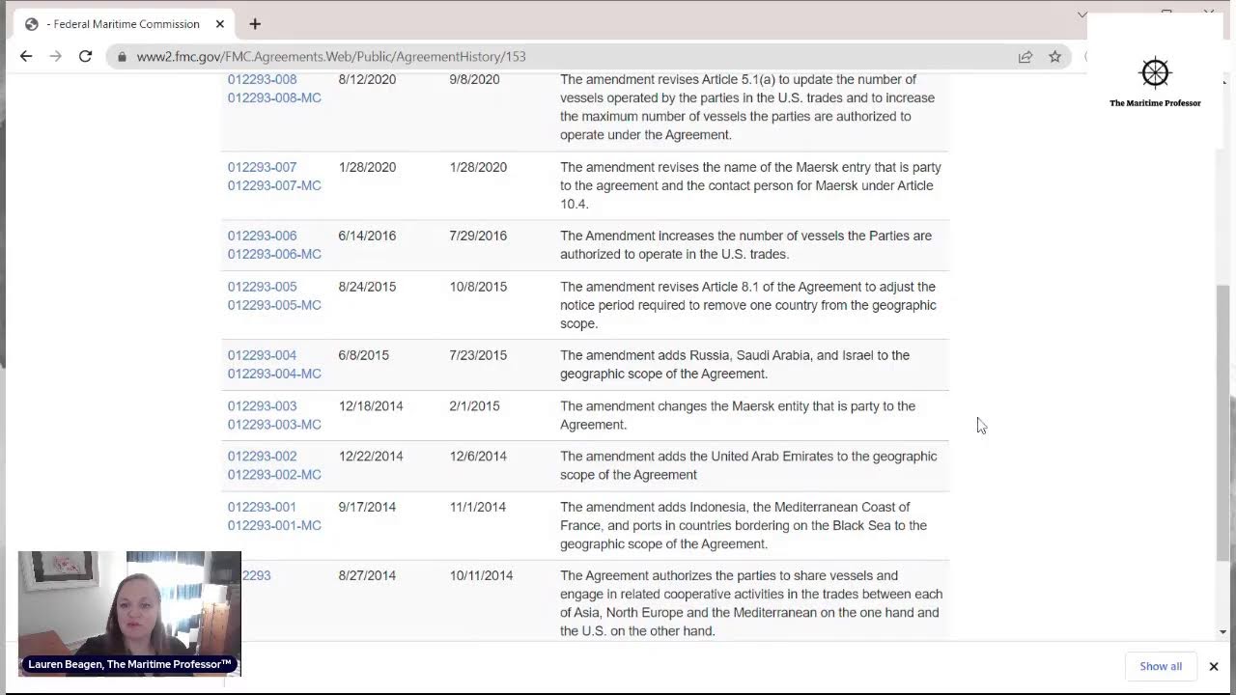Click description about Russia, Saudi Arabia, Israel
The width and height of the screenshot is (1236, 695).
point(735,365)
